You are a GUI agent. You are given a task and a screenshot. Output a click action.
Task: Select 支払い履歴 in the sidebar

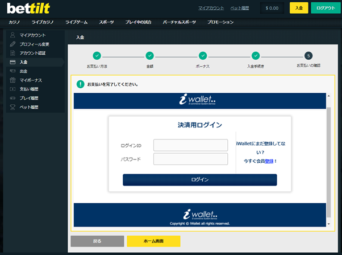[x=29, y=89]
